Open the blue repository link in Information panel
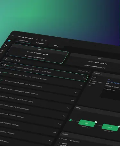The image size is (120, 165). click(x=113, y=83)
